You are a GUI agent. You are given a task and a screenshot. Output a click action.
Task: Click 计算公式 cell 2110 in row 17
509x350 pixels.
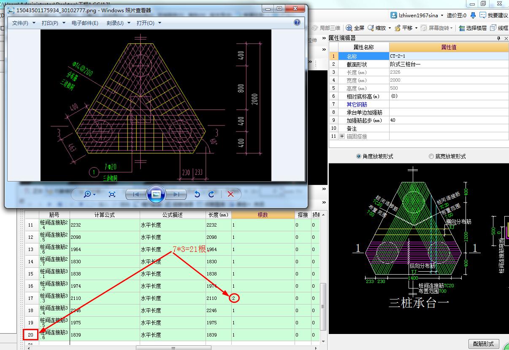click(105, 298)
